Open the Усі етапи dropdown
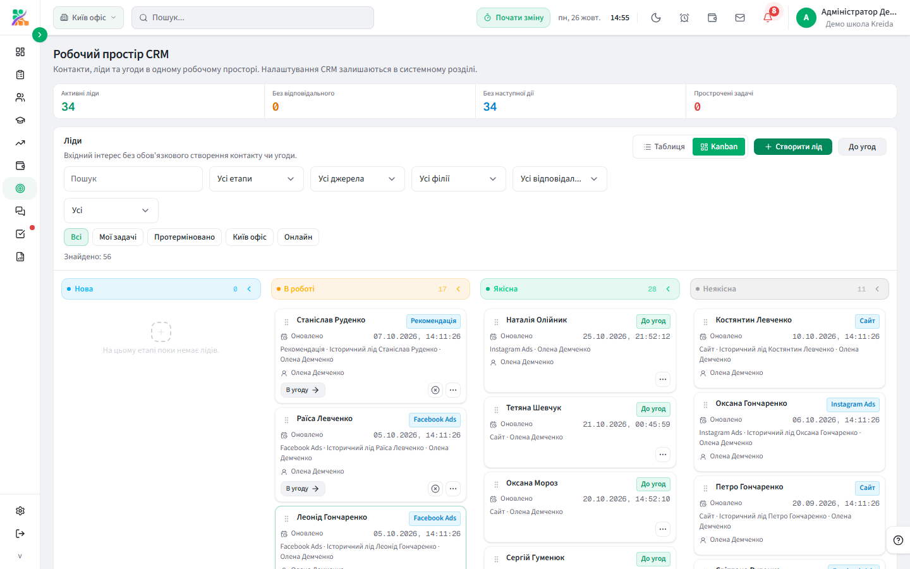Image resolution: width=910 pixels, height=569 pixels. pos(257,179)
